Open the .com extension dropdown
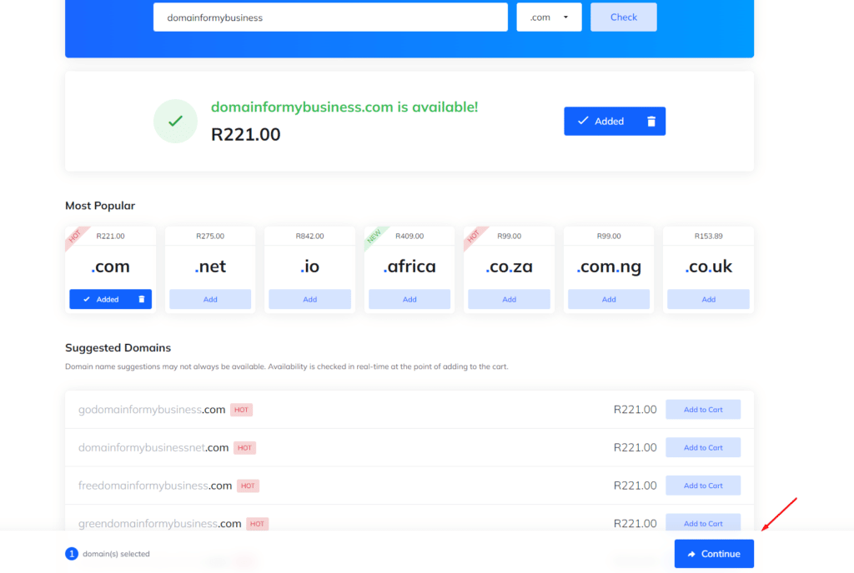This screenshot has width=854, height=573. 549,17
